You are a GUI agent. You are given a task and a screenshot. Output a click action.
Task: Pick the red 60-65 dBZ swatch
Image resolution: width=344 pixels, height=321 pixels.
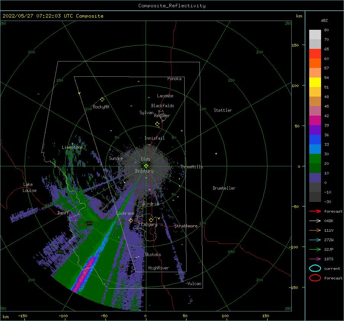(315, 54)
